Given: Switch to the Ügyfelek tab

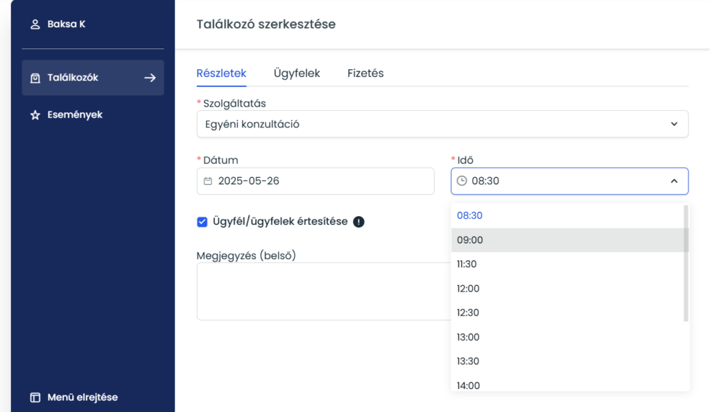Looking at the screenshot, I should [x=297, y=73].
